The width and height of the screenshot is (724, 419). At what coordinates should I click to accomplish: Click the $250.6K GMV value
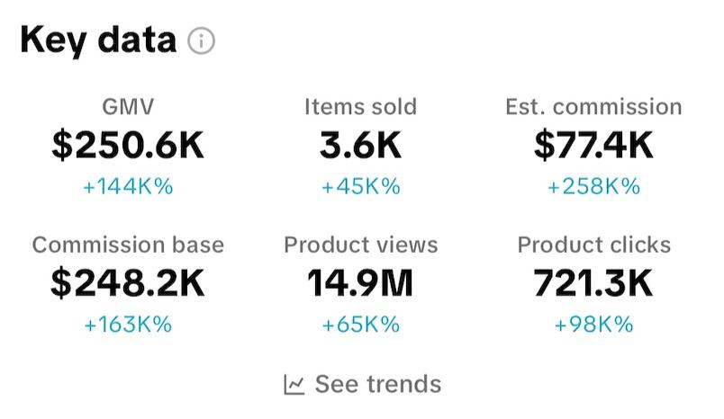point(128,146)
